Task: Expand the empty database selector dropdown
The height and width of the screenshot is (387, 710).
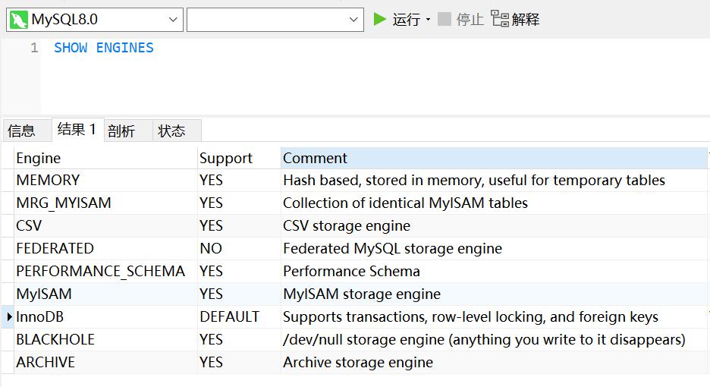Action: (353, 20)
